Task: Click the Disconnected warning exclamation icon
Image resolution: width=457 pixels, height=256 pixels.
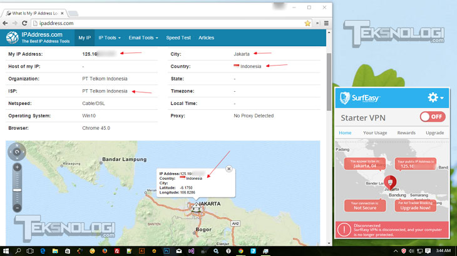Action: click(x=344, y=230)
